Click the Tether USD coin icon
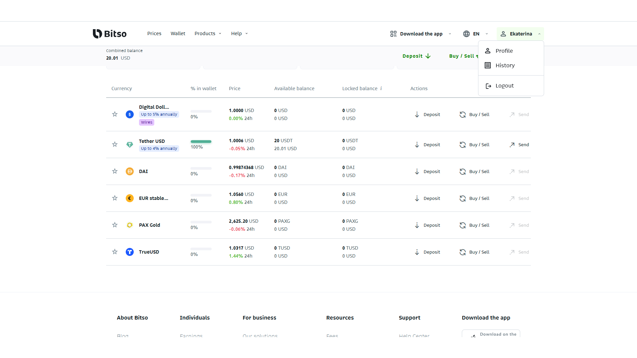637x358 pixels. click(130, 145)
